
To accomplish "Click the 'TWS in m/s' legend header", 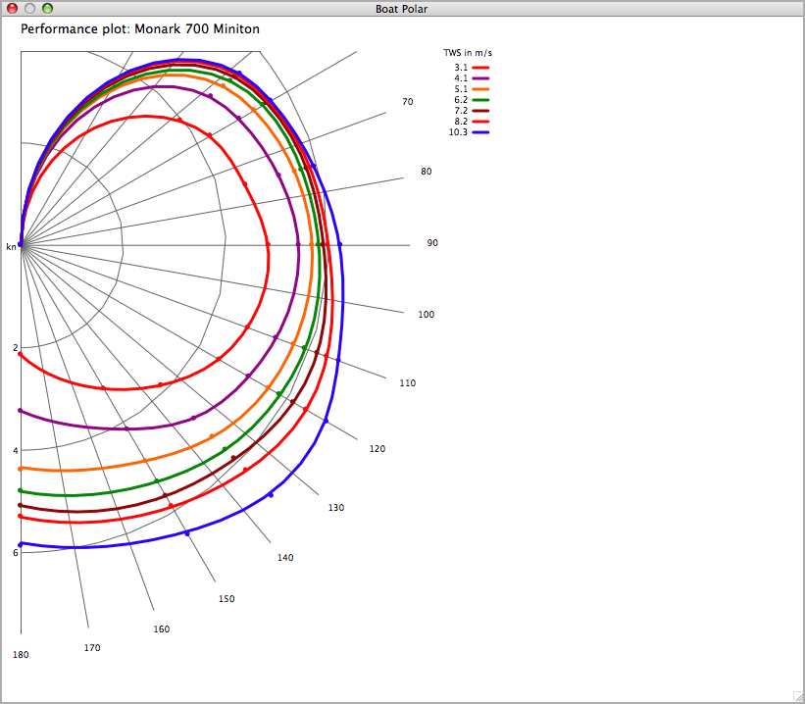I will coord(468,53).
